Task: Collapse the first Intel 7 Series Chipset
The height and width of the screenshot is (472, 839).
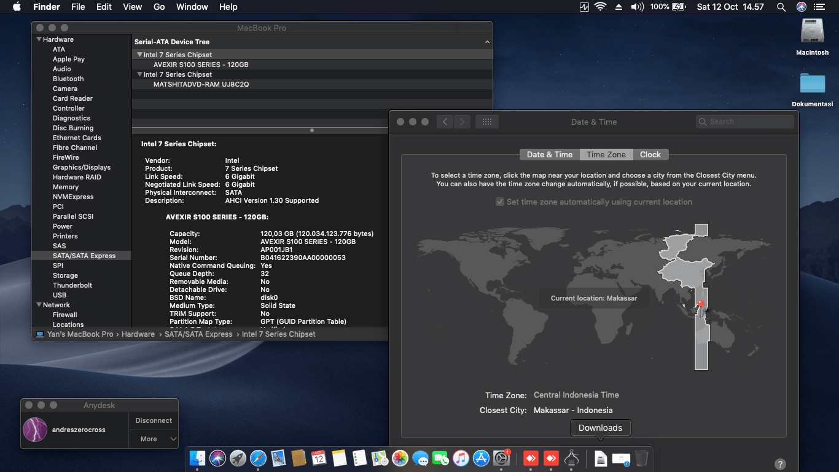Action: click(139, 55)
